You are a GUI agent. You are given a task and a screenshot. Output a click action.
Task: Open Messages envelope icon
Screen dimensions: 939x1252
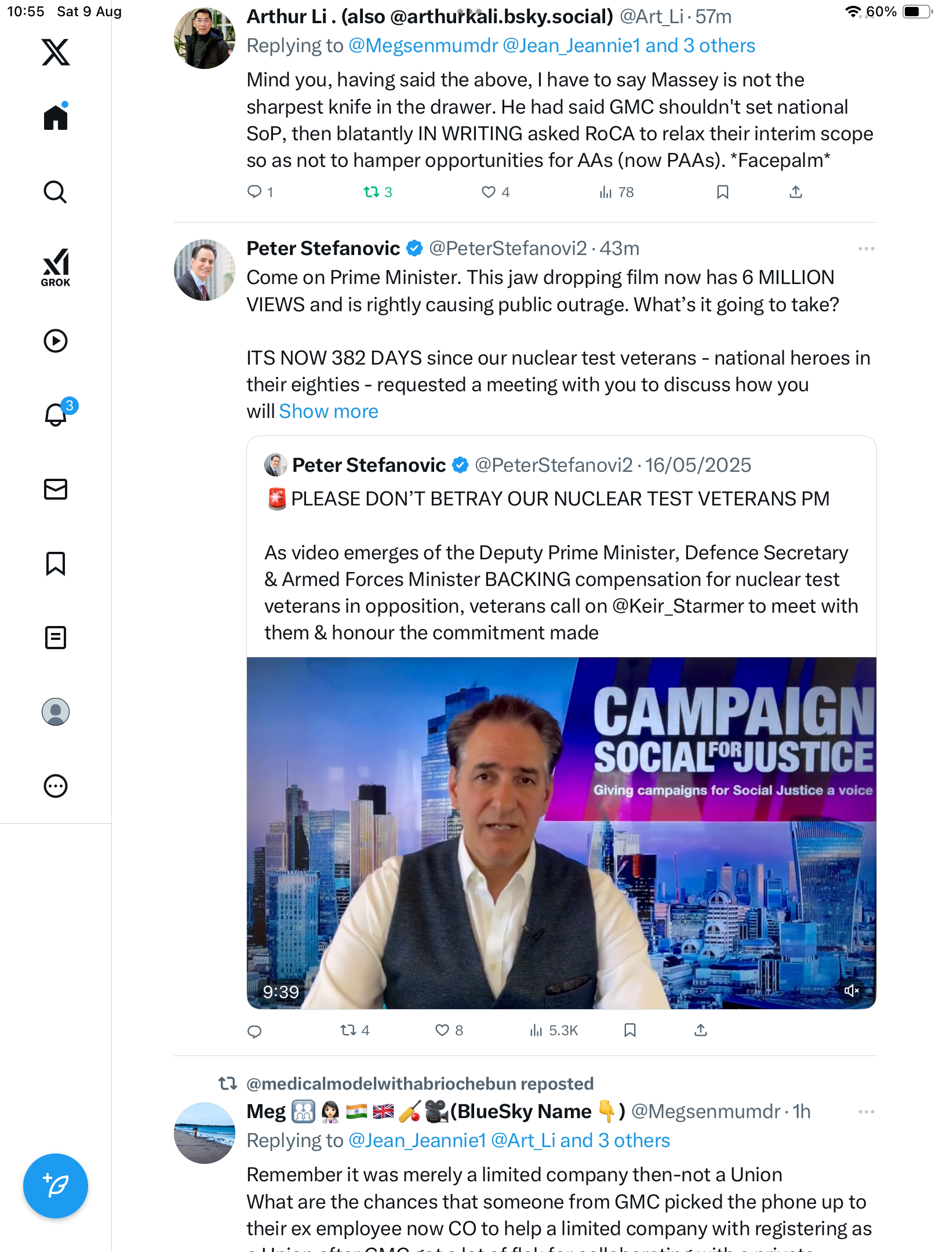click(56, 489)
